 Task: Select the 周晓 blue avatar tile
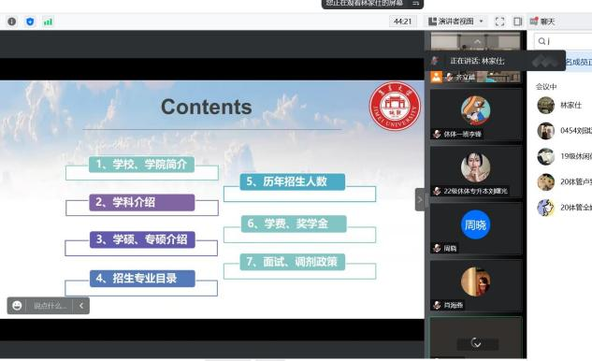[476, 229]
